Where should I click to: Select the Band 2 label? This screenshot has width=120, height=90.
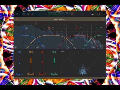(x=31, y=74)
